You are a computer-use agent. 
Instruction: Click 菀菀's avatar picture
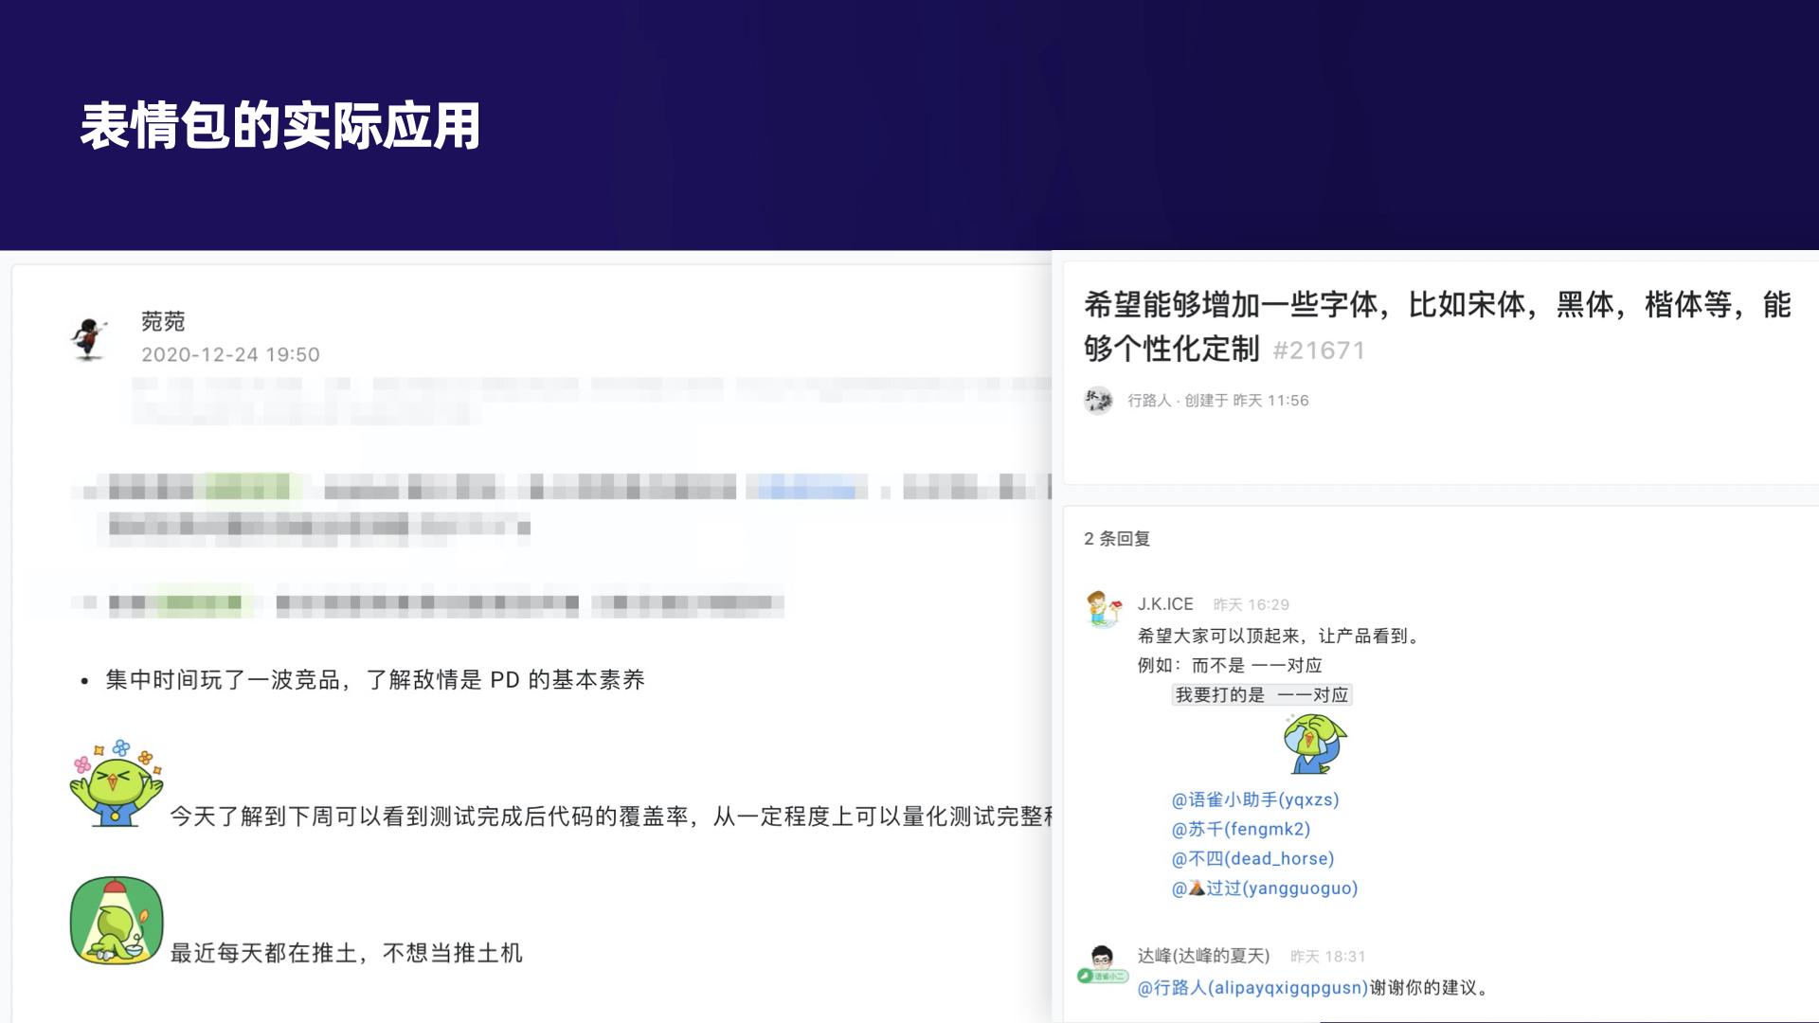tap(89, 338)
